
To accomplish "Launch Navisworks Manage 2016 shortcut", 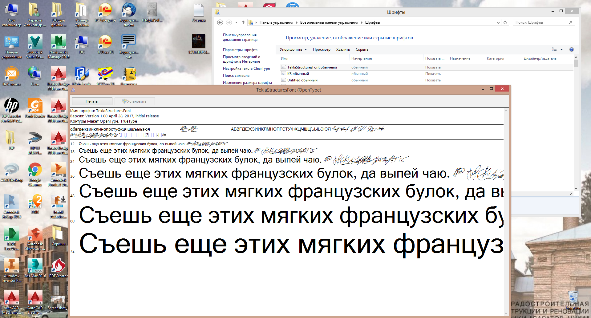I will coord(58,46).
